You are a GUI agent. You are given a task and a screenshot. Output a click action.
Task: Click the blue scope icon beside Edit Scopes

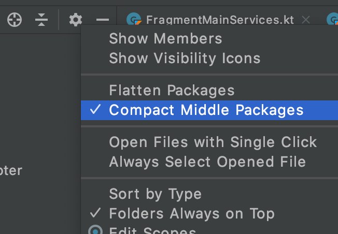tap(95, 229)
